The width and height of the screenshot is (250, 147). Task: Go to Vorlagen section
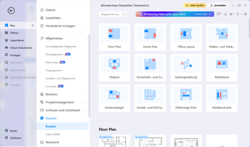[13, 55]
